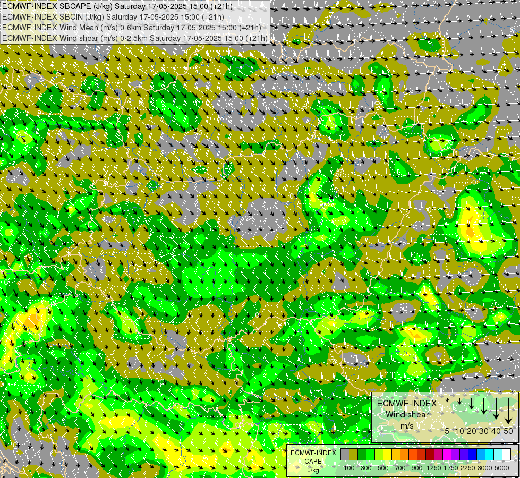Click the Wind shear 0-2.5km title line
This screenshot has width=520, height=478.
[134, 38]
